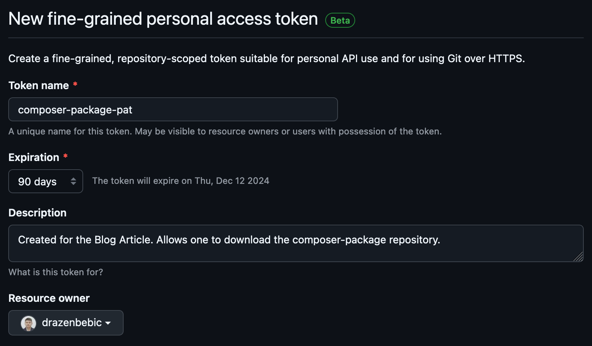Viewport: 592px width, 346px height.
Task: Click the red asterisk beside Expiration
Action: pos(66,156)
